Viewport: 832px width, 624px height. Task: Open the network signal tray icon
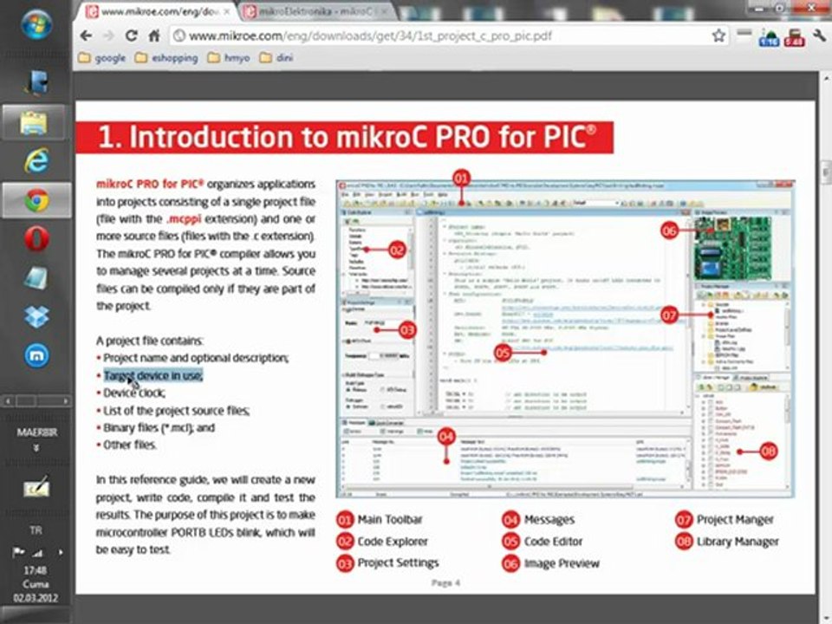click(x=37, y=553)
